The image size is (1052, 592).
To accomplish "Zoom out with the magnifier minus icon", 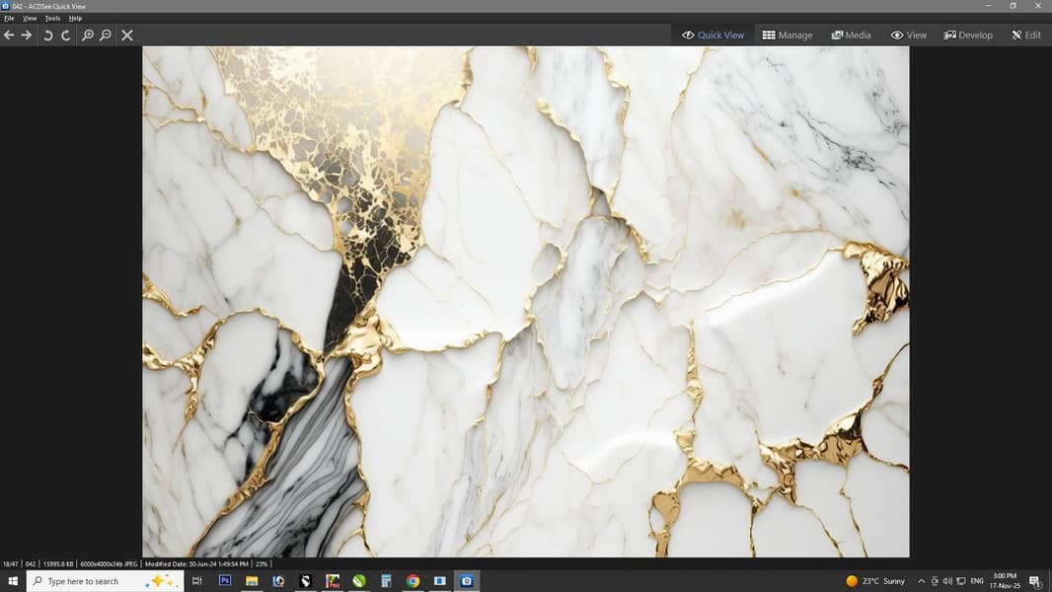I will 106,35.
